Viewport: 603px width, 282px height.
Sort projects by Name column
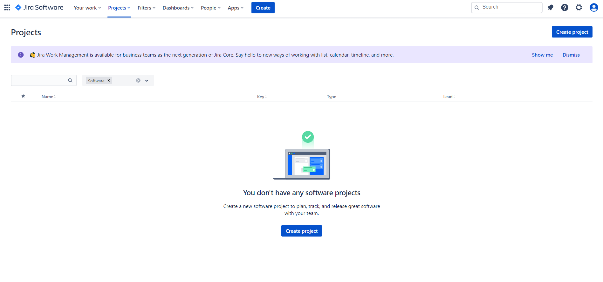[x=49, y=97]
